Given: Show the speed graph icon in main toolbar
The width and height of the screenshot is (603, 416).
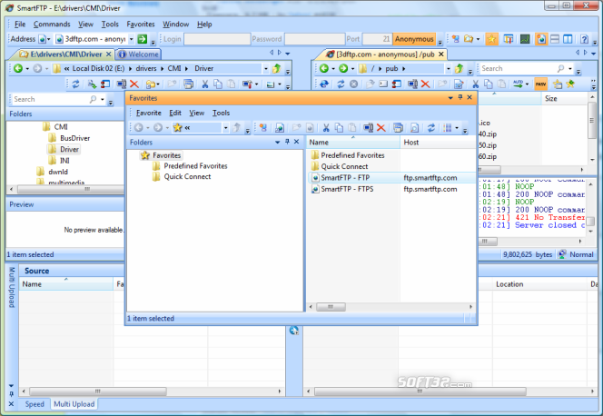Looking at the screenshot, I should 525,39.
